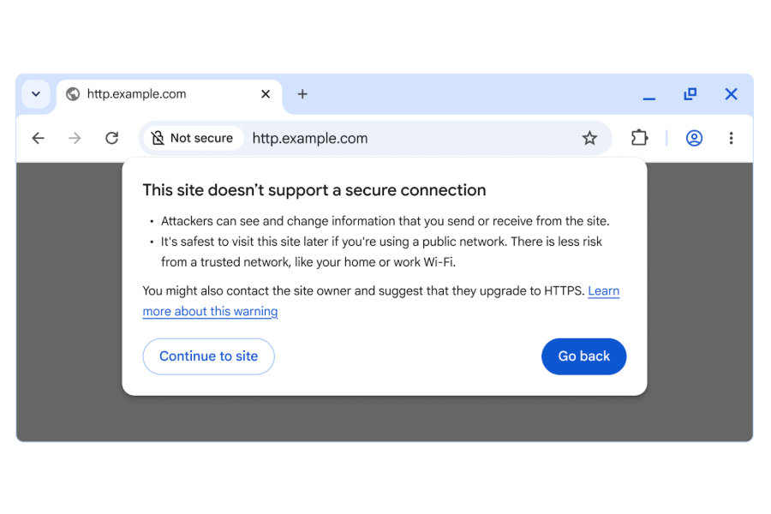
Task: Click the forward navigation arrow
Action: coord(75,137)
